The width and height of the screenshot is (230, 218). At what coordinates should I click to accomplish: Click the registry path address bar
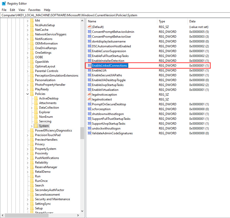coord(115,15)
